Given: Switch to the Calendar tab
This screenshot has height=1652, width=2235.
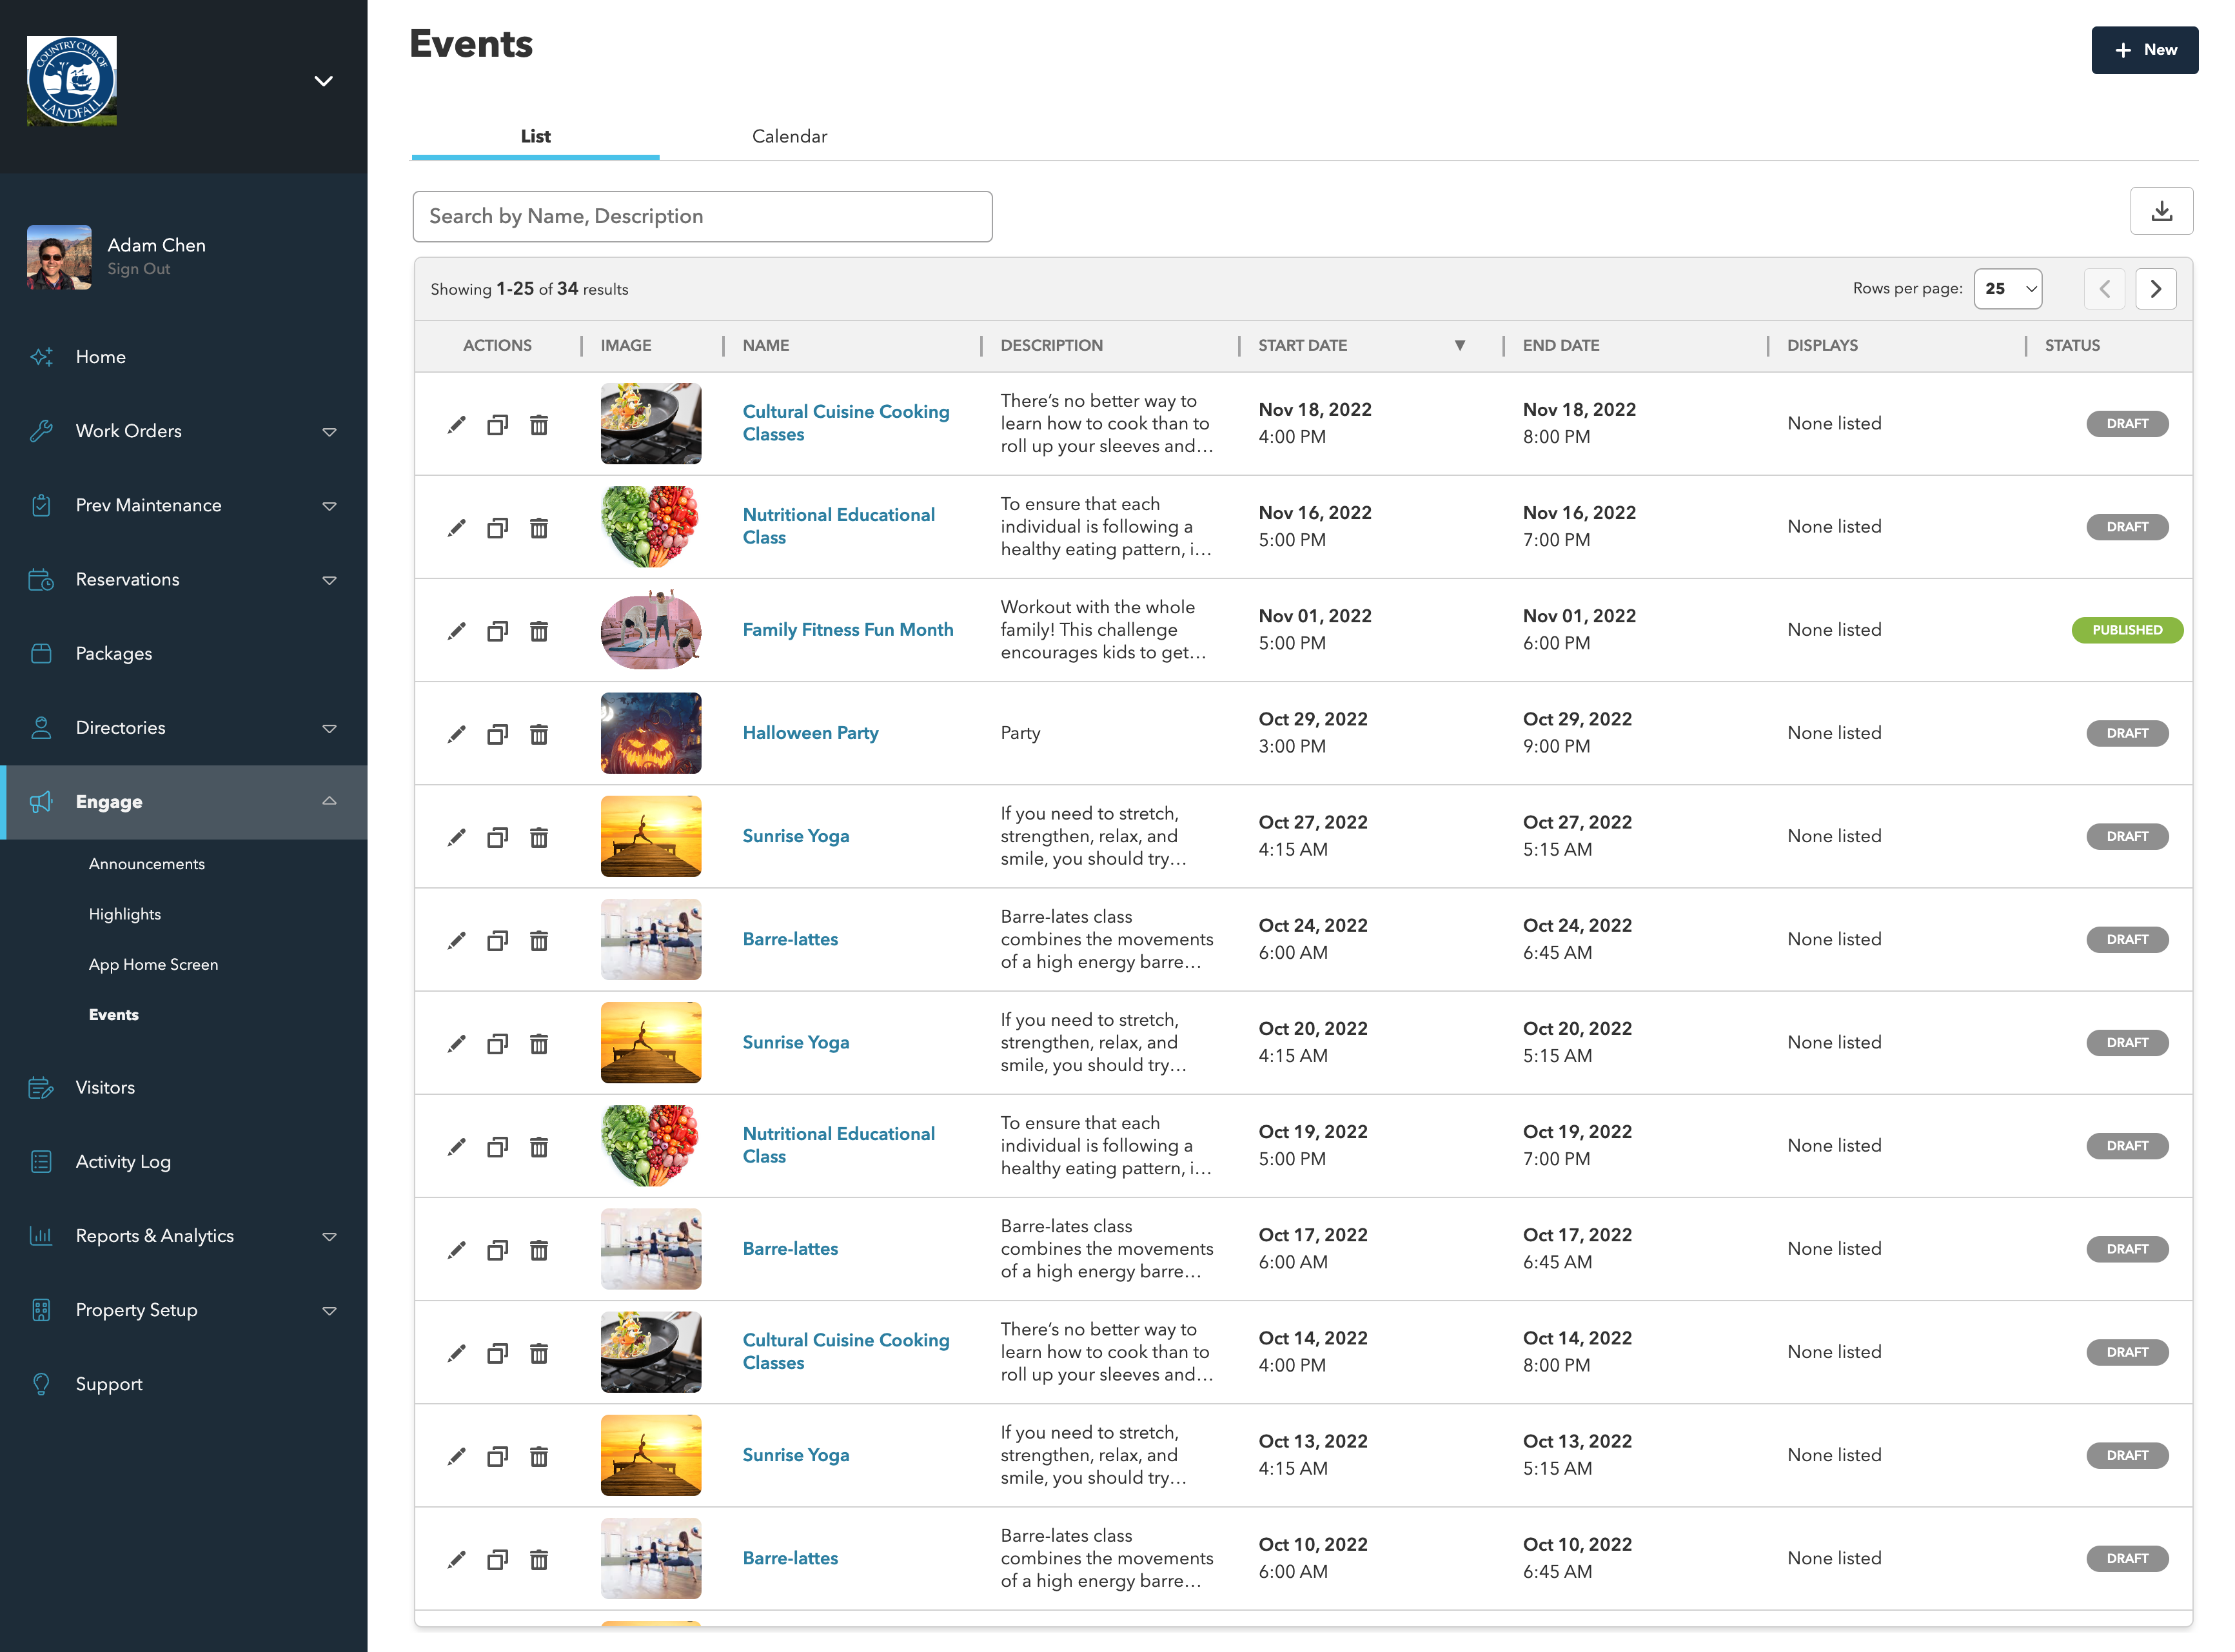Looking at the screenshot, I should pyautogui.click(x=789, y=136).
